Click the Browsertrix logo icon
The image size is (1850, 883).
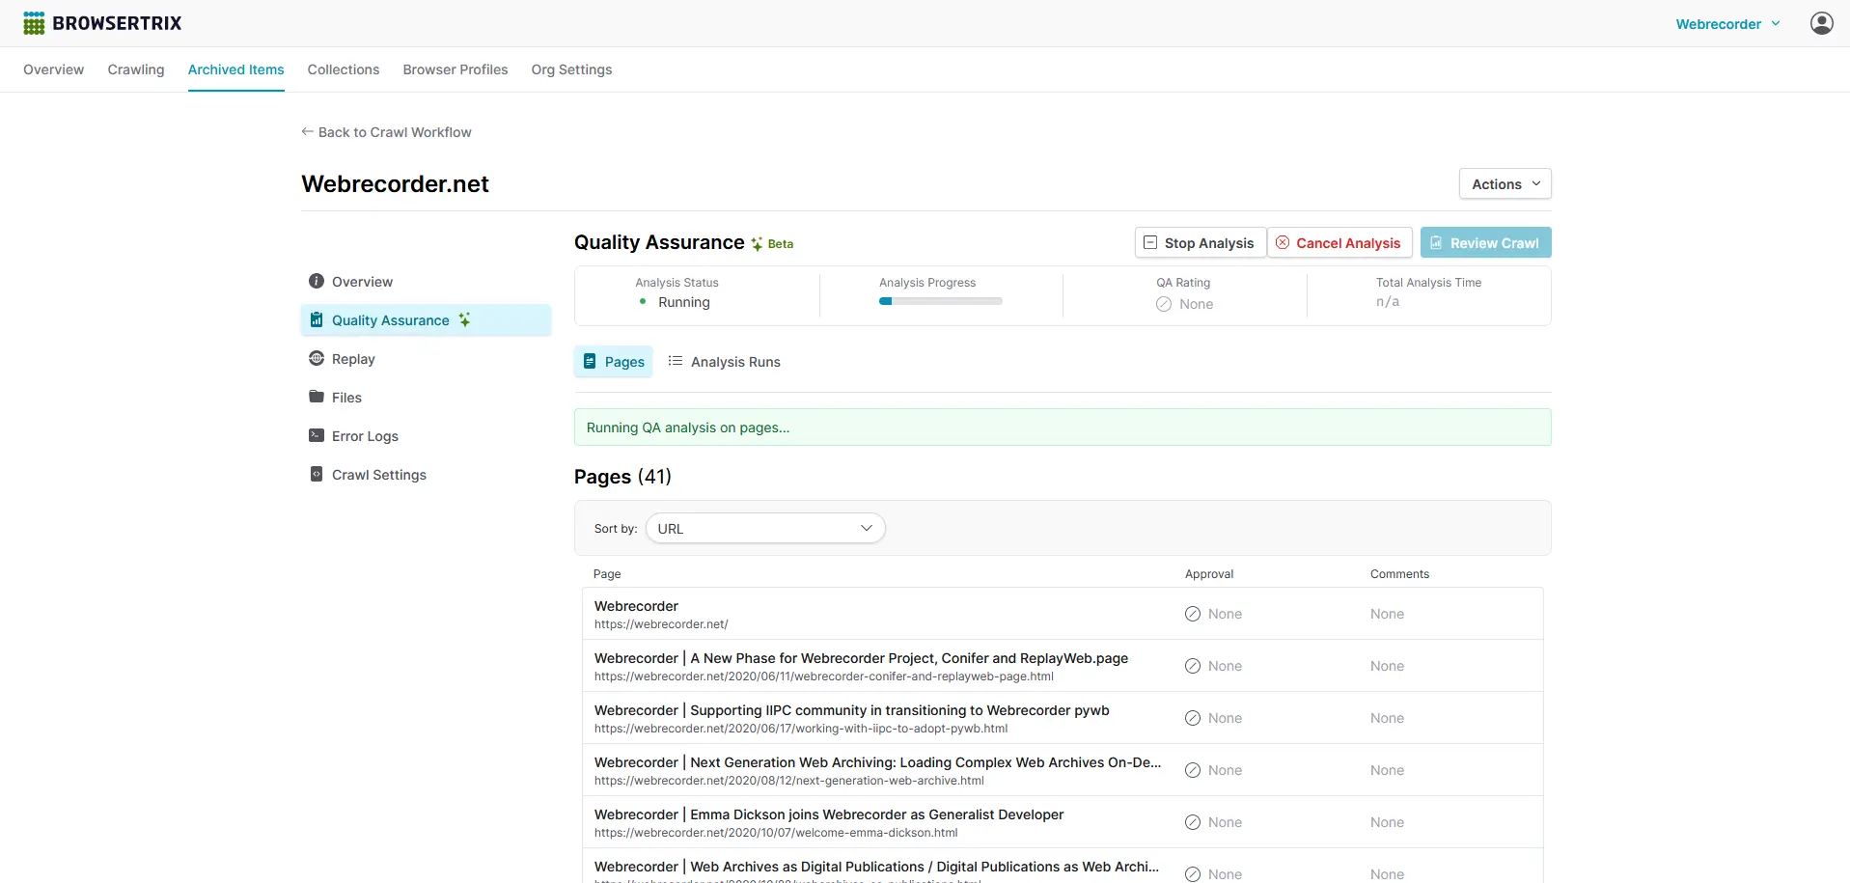point(35,22)
